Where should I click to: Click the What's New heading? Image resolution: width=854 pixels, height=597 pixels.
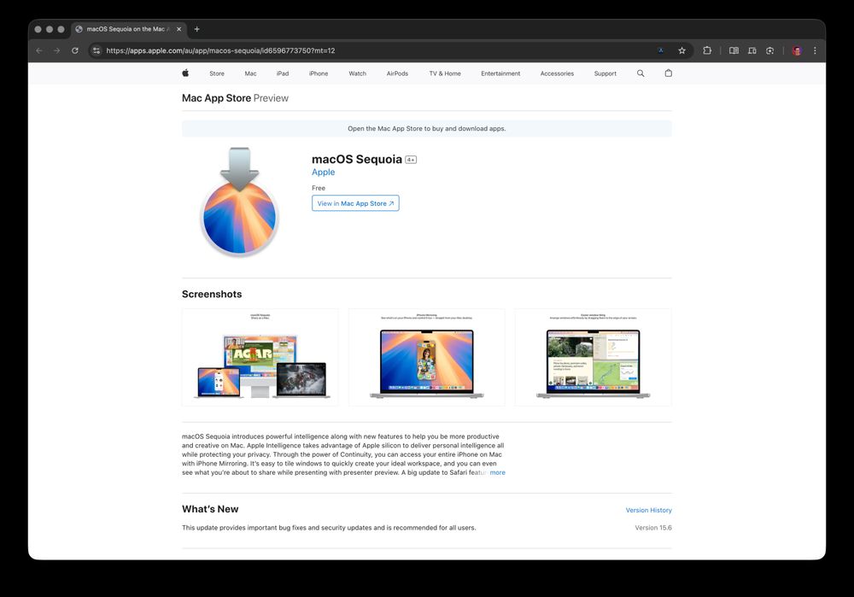point(210,509)
